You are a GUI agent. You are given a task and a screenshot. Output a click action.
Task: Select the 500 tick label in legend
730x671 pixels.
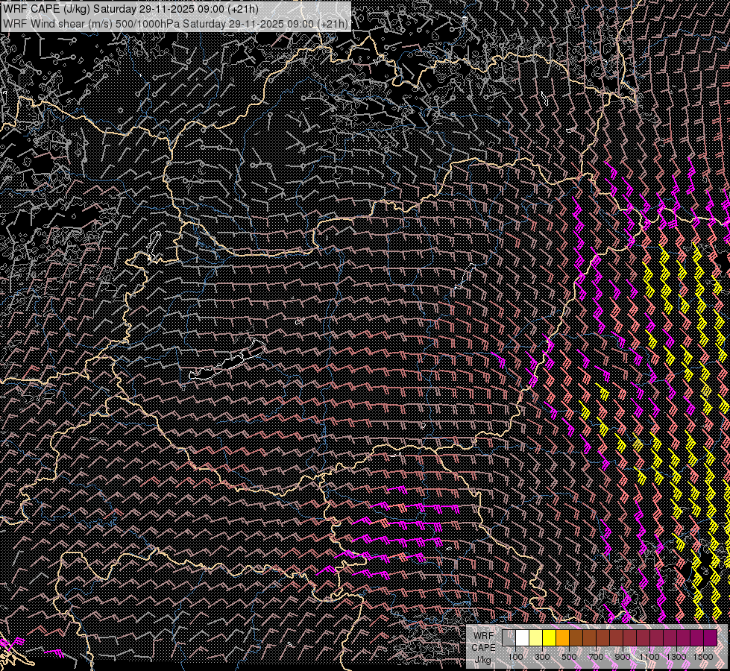tap(569, 657)
